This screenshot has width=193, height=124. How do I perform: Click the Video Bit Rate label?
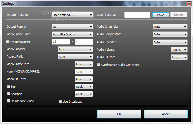click(16, 79)
